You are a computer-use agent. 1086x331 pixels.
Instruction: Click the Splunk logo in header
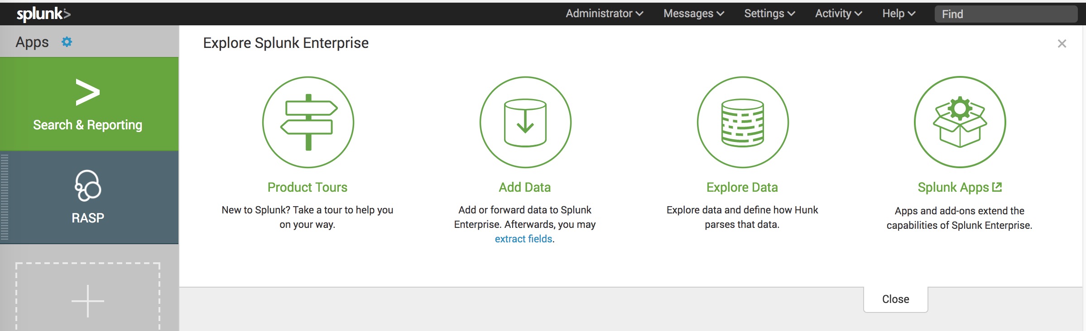tap(43, 14)
